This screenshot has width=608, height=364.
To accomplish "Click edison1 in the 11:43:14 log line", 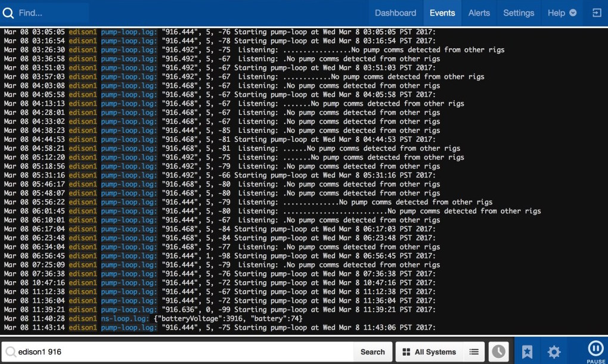I will (83, 328).
